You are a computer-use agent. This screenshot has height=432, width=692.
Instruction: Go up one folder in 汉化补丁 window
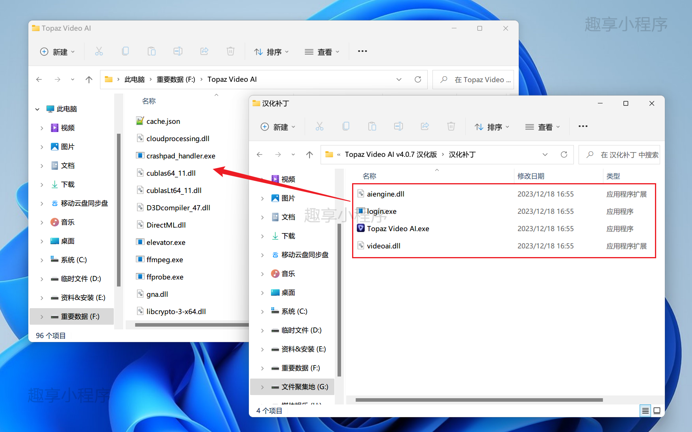point(310,154)
